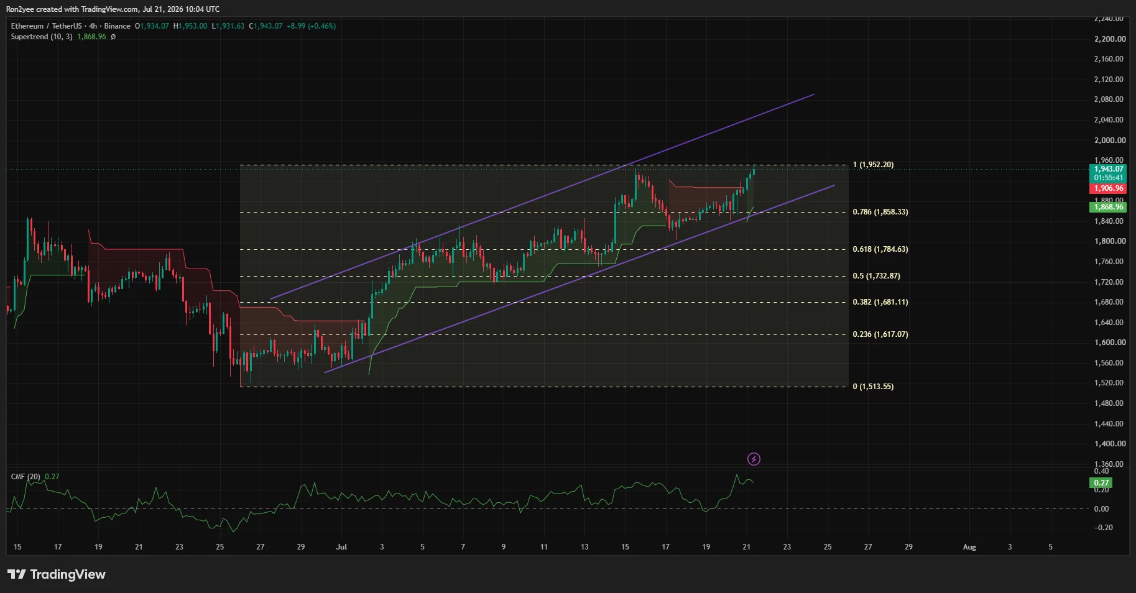
Task: Select the upper purple channel trendline
Action: tap(542, 196)
